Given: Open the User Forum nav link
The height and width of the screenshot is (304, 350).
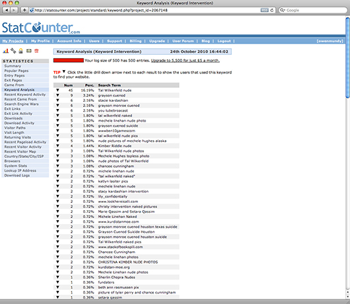Looking at the screenshot, I should click(x=183, y=41).
